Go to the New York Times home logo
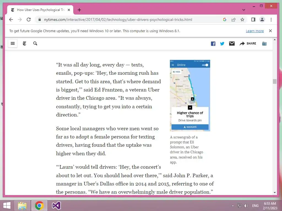This screenshot has height=211, width=282. (x=25, y=43)
